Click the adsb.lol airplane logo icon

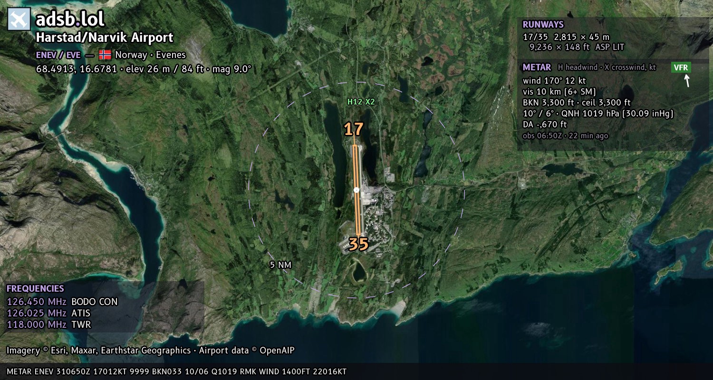point(19,19)
